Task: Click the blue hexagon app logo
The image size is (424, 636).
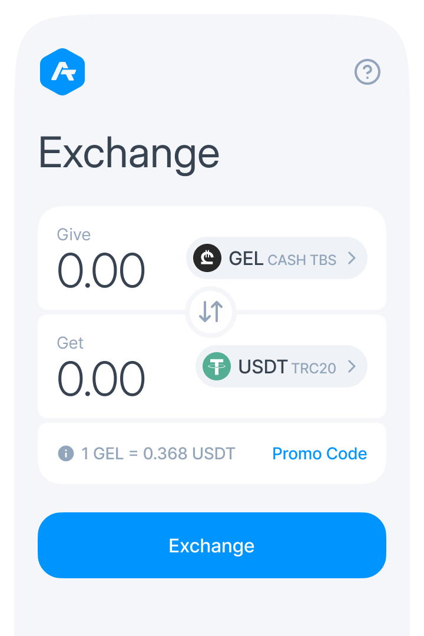Action: point(62,72)
